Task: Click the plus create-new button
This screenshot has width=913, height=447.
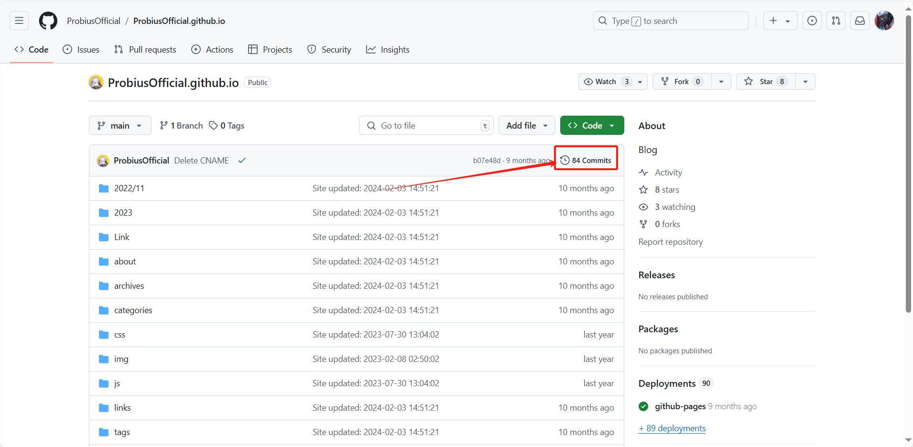Action: point(780,21)
